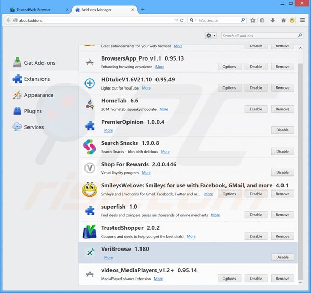Image resolution: width=311 pixels, height=293 pixels.
Task: Disable the VeriBrowse extension
Action: click(282, 257)
